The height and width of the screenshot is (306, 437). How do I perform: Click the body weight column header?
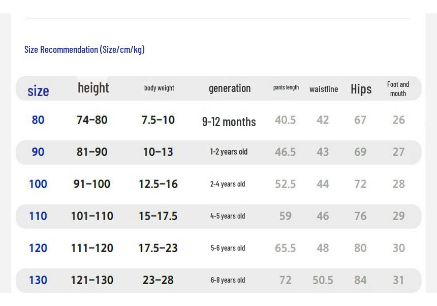click(159, 88)
